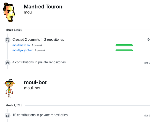Click "Created 2 commits in 2 repositories"
Image resolution: width=154 pixels, height=131 pixels.
click(x=38, y=39)
